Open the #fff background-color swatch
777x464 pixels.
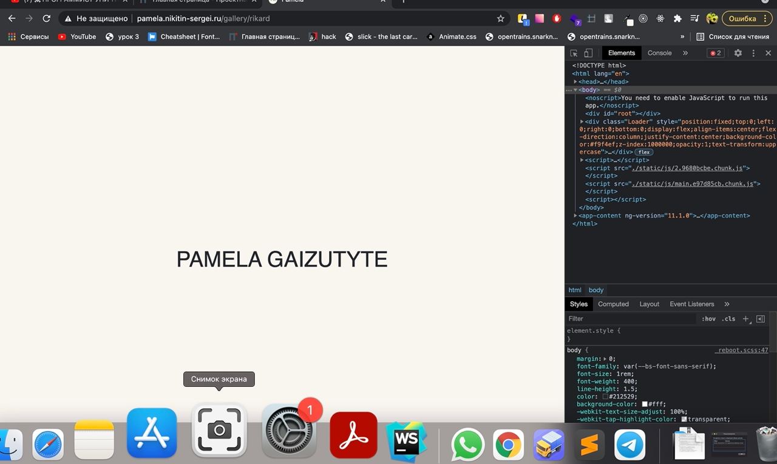coord(645,404)
